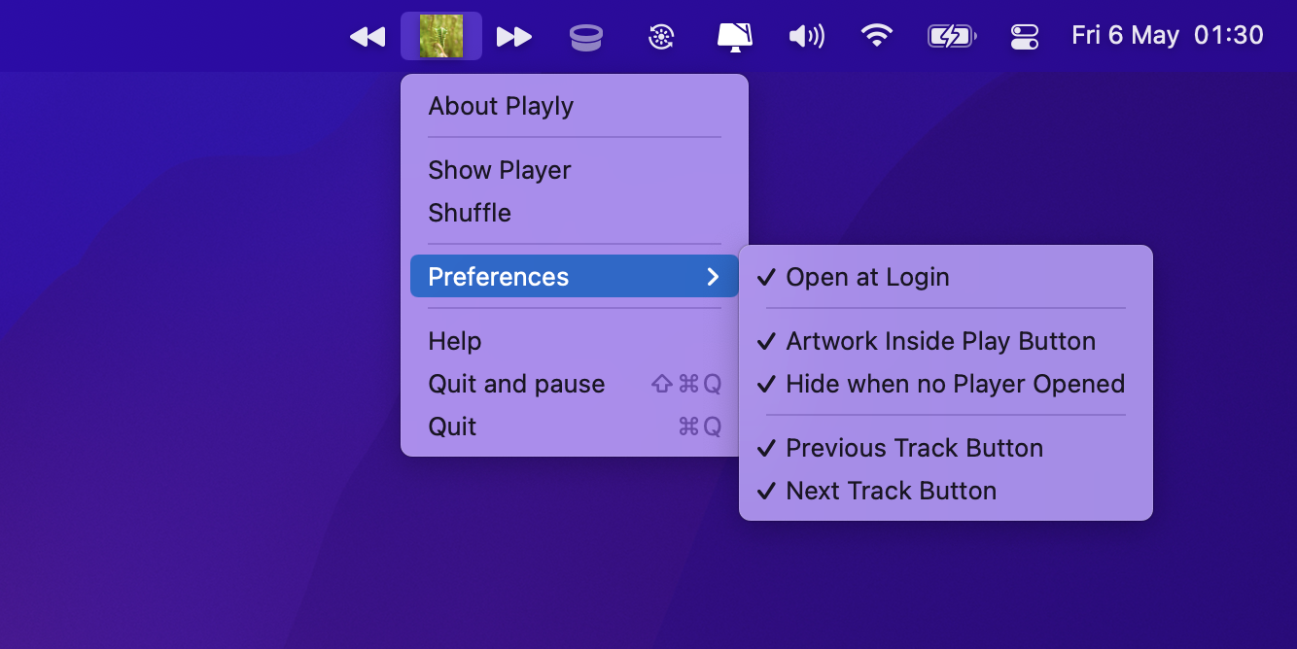Open the disk utility menu bar icon
Screen dimensions: 1297x649
pos(586,37)
